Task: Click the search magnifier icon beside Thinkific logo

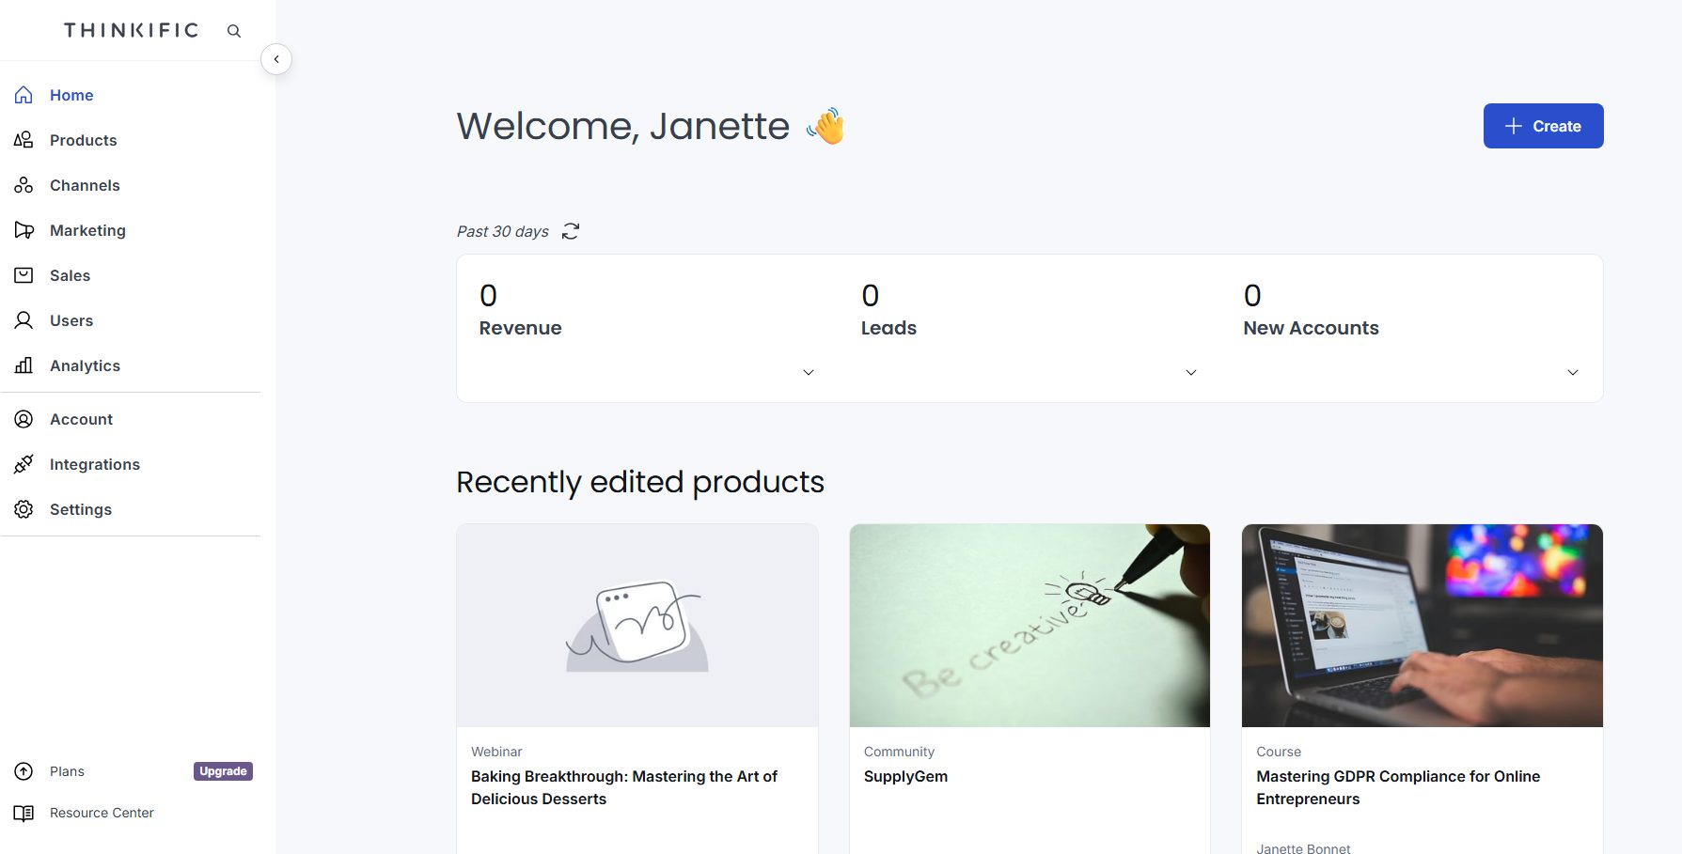Action: pyautogui.click(x=234, y=31)
